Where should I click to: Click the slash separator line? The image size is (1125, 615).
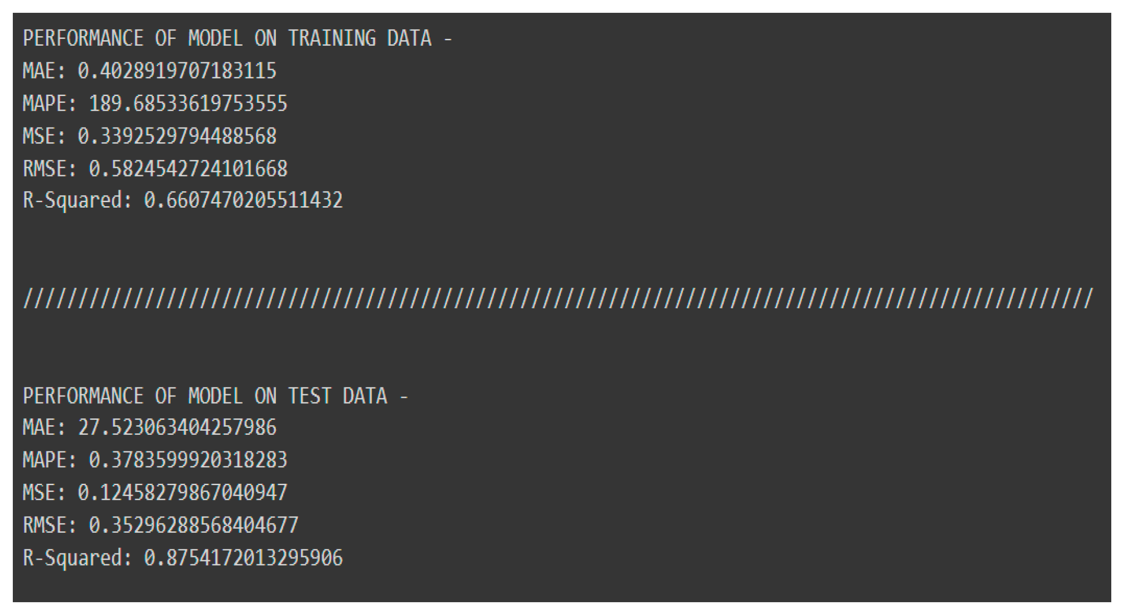point(558,298)
